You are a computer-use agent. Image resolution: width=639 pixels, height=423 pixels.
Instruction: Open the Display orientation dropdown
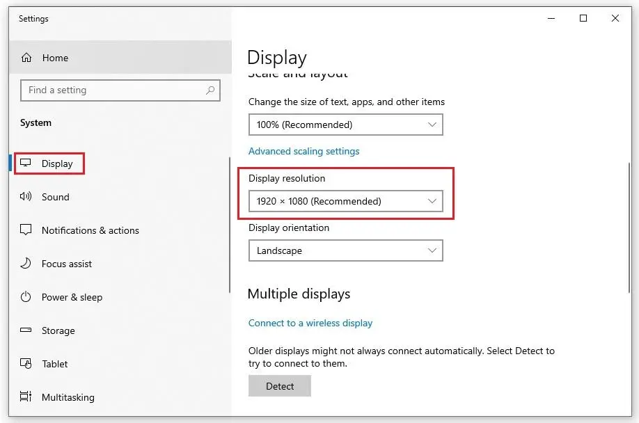[346, 250]
